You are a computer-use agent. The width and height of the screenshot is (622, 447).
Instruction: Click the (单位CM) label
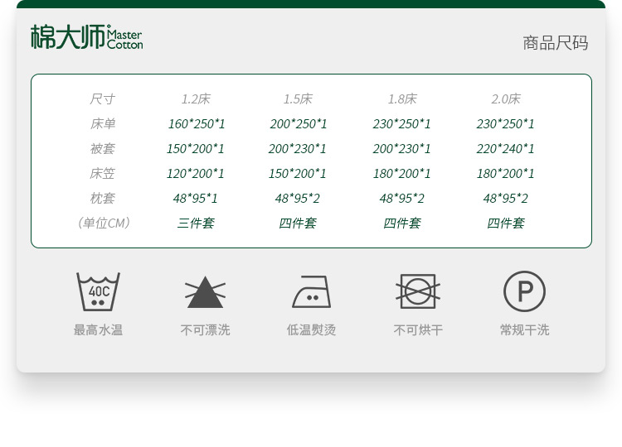coord(104,223)
